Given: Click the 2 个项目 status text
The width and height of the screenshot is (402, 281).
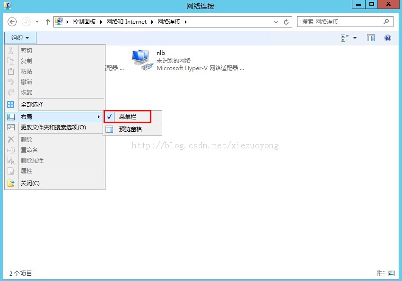Looking at the screenshot, I should point(21,273).
